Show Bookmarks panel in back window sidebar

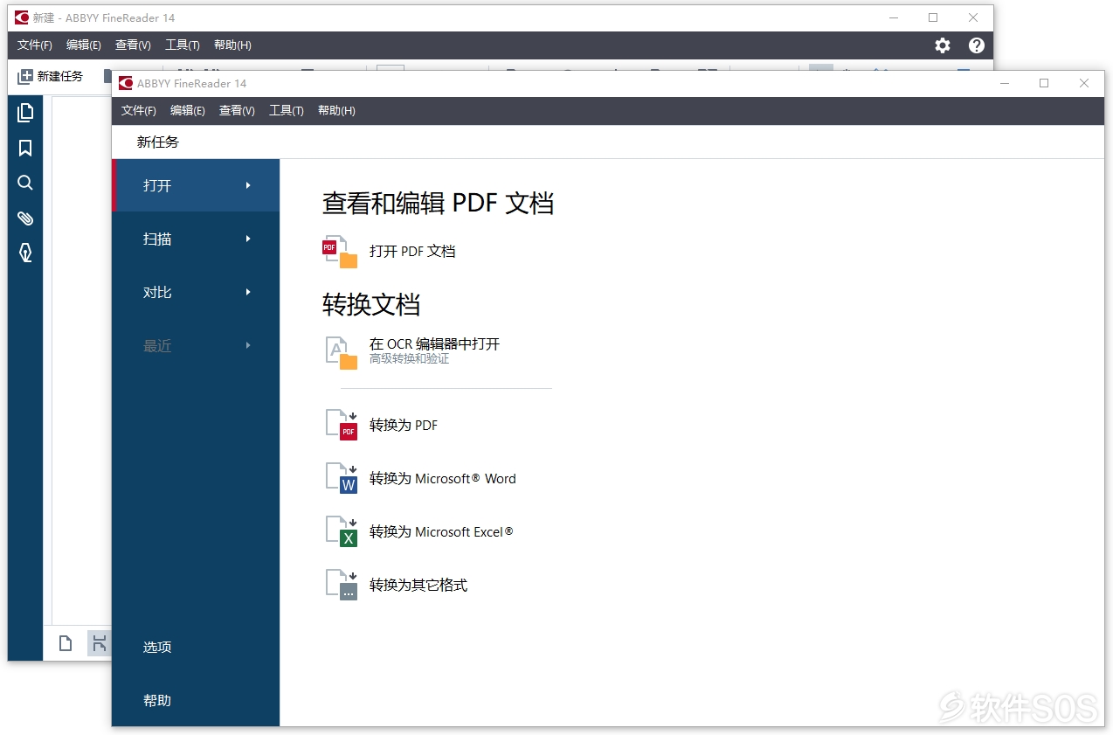click(x=25, y=148)
